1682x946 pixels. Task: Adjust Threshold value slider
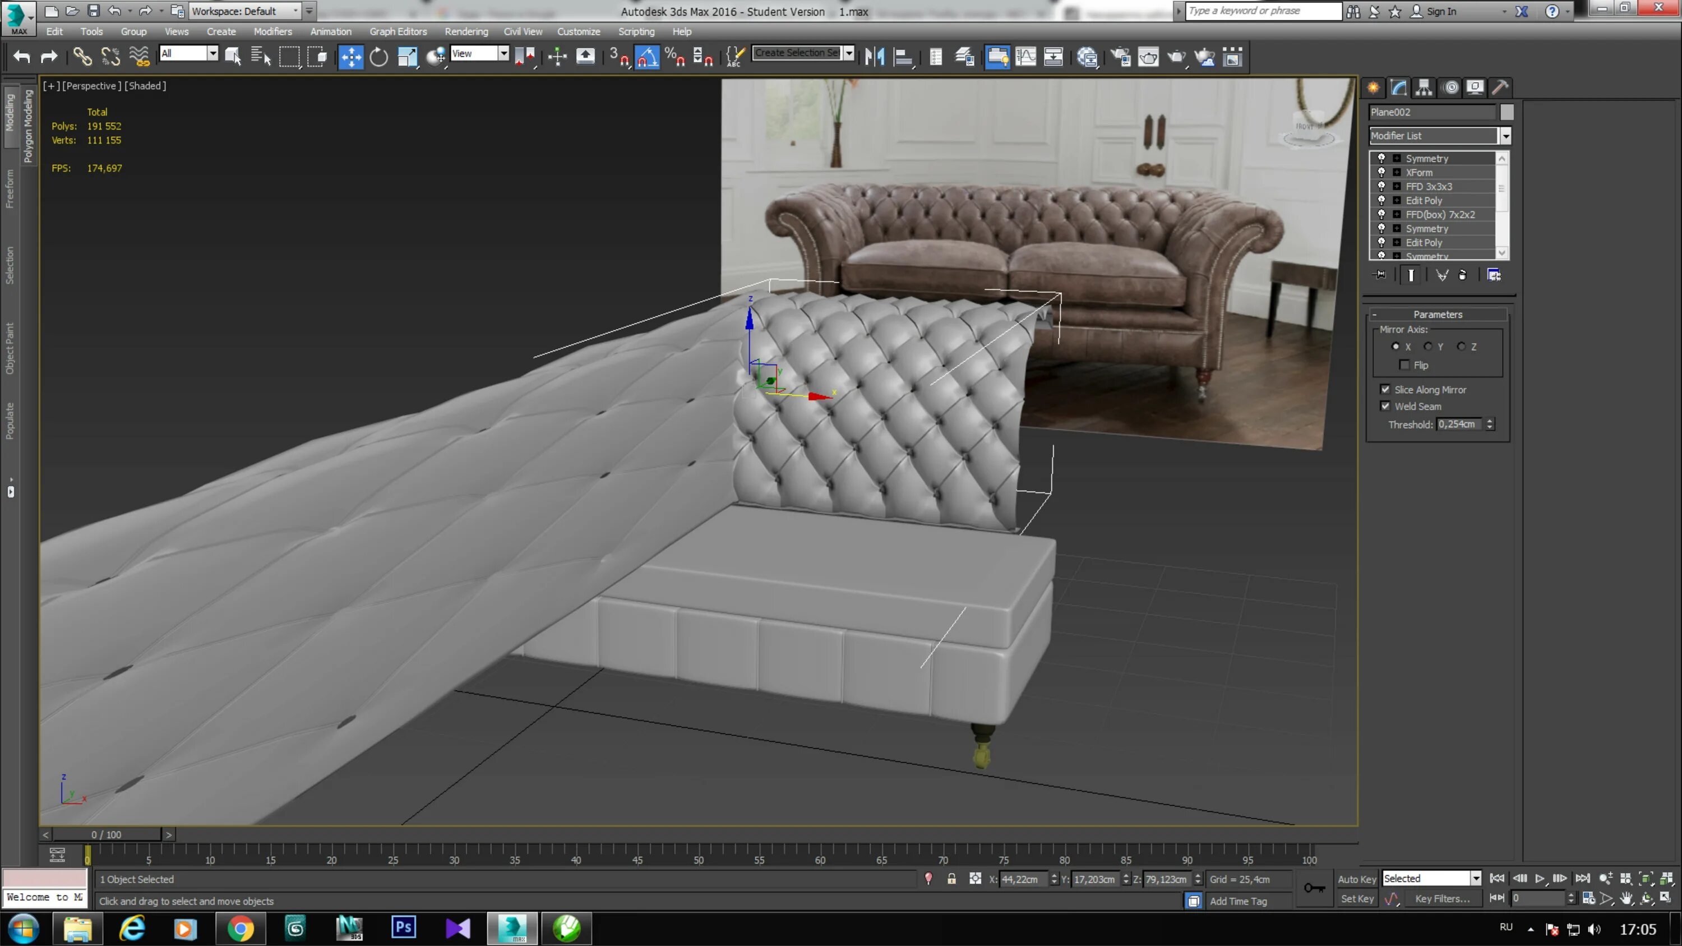1490,424
